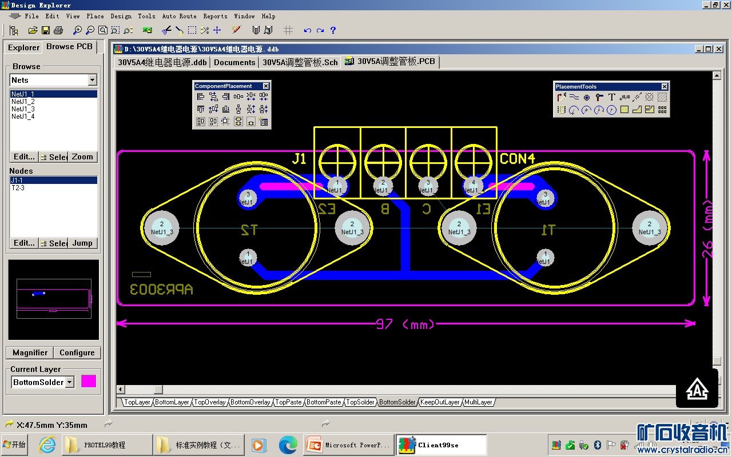This screenshot has height=457, width=732.
Task: Open the 30V5A调整管板.Sch document tab
Action: (300, 62)
